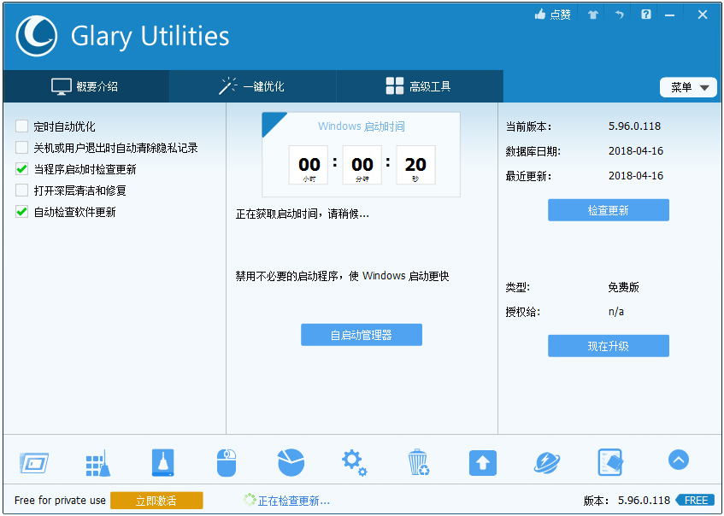724x516 pixels.
Task: Click the status bar 版本: 5.96.0.118 text
Action: click(627, 501)
